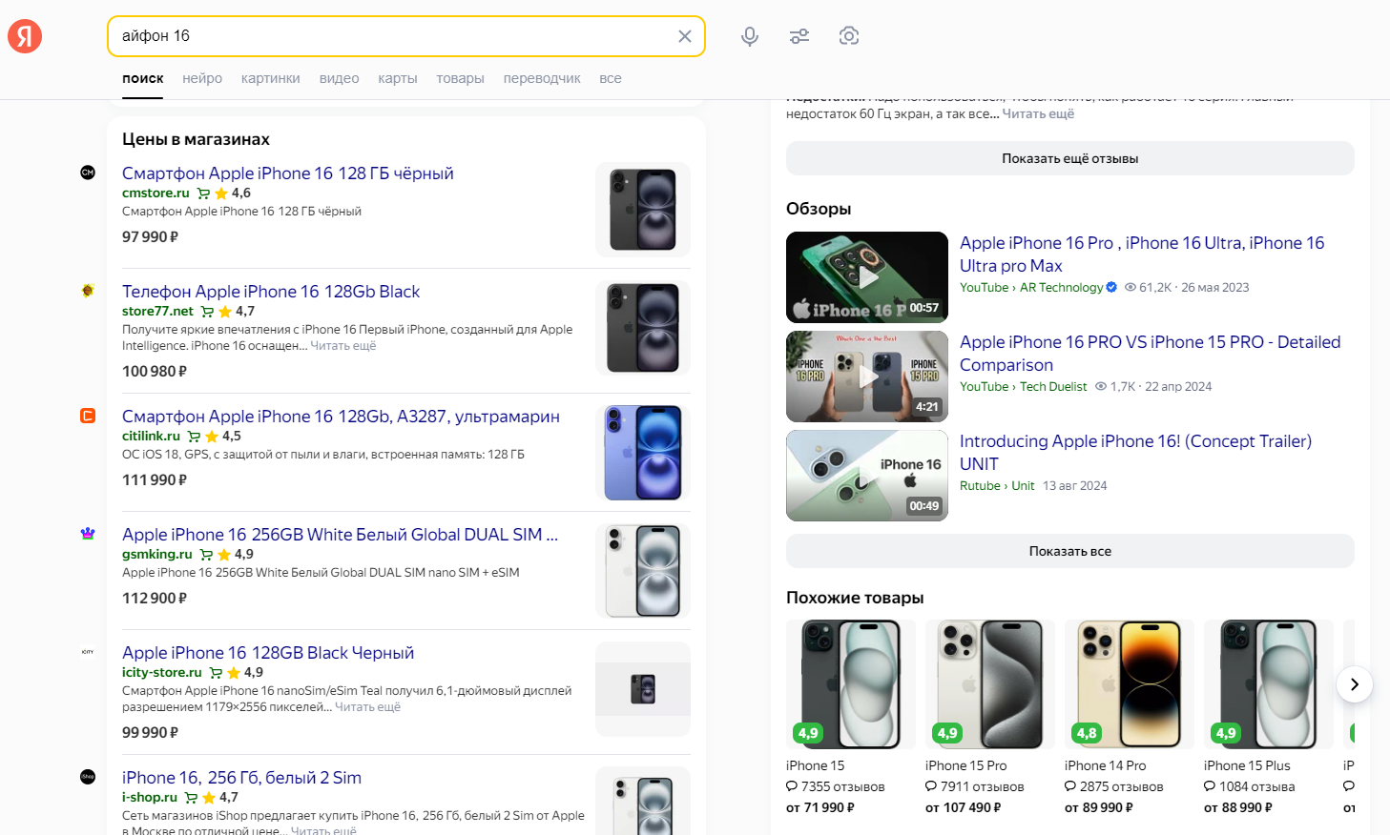Screen dimensions: 1390x835
Task: Expand Читать ещё in the i-shop.ru snippet
Action: (323, 831)
